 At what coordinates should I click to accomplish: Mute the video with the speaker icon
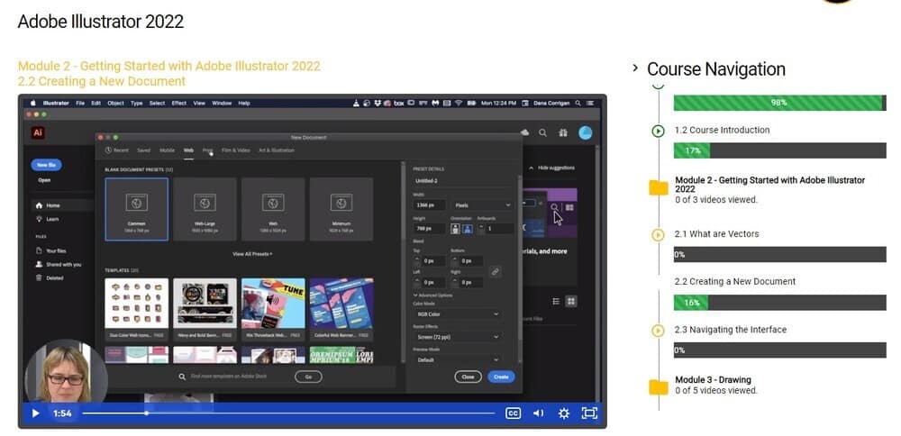tap(539, 413)
